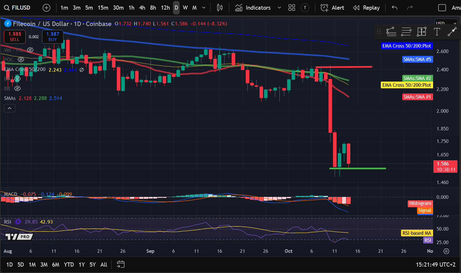Set chart range to 1Y
461x273 pixels.
82,265
